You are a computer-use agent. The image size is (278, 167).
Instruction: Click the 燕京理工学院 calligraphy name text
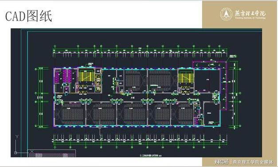[250, 13]
